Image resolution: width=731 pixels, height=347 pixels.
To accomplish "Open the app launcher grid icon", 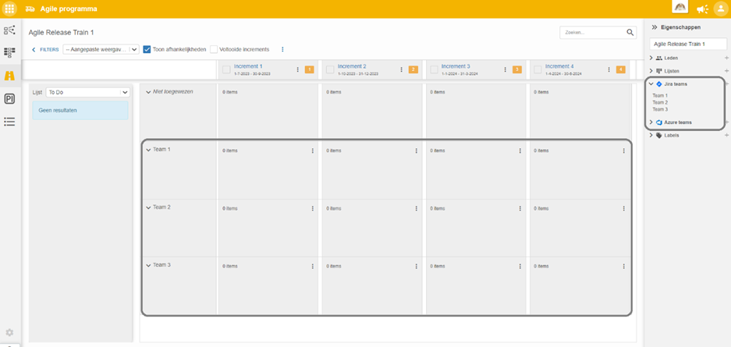I will coord(10,9).
